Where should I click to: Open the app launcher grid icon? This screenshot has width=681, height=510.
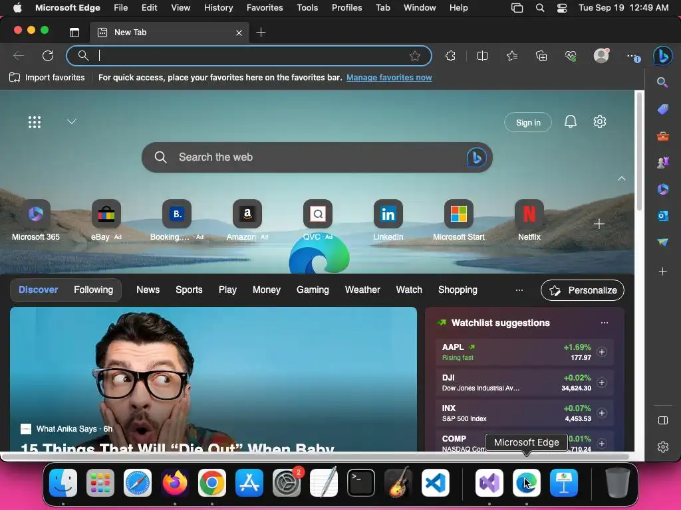click(35, 122)
